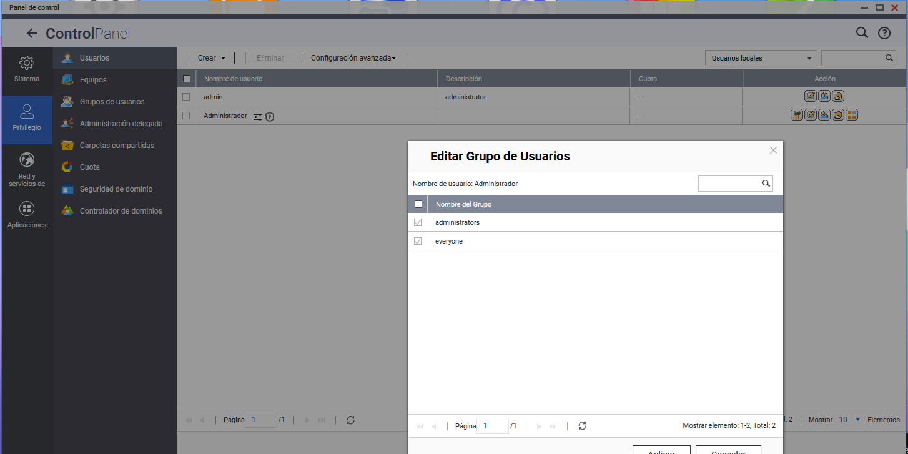Open Carpetas compartidas in the sidebar
908x454 pixels.
[116, 146]
